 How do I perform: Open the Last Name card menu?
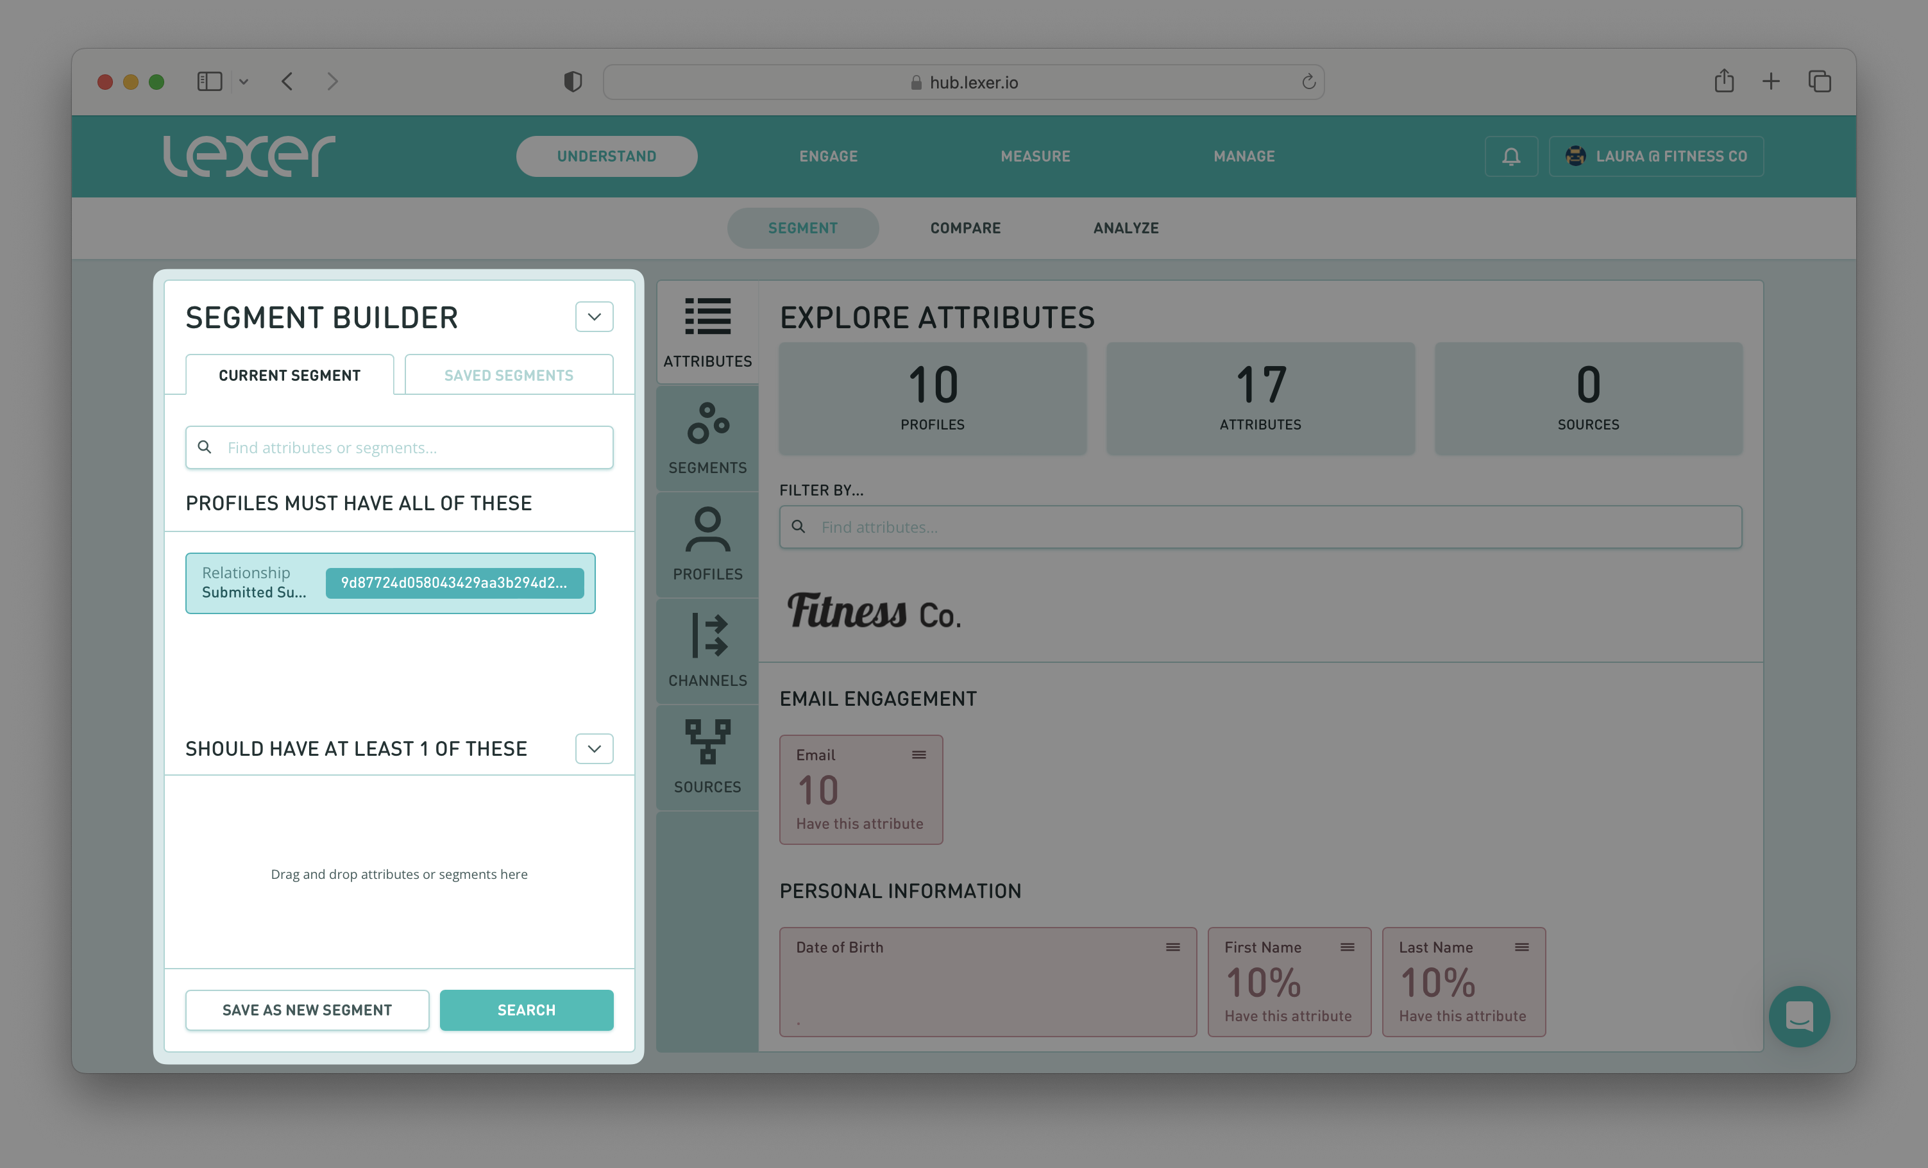point(1521,947)
